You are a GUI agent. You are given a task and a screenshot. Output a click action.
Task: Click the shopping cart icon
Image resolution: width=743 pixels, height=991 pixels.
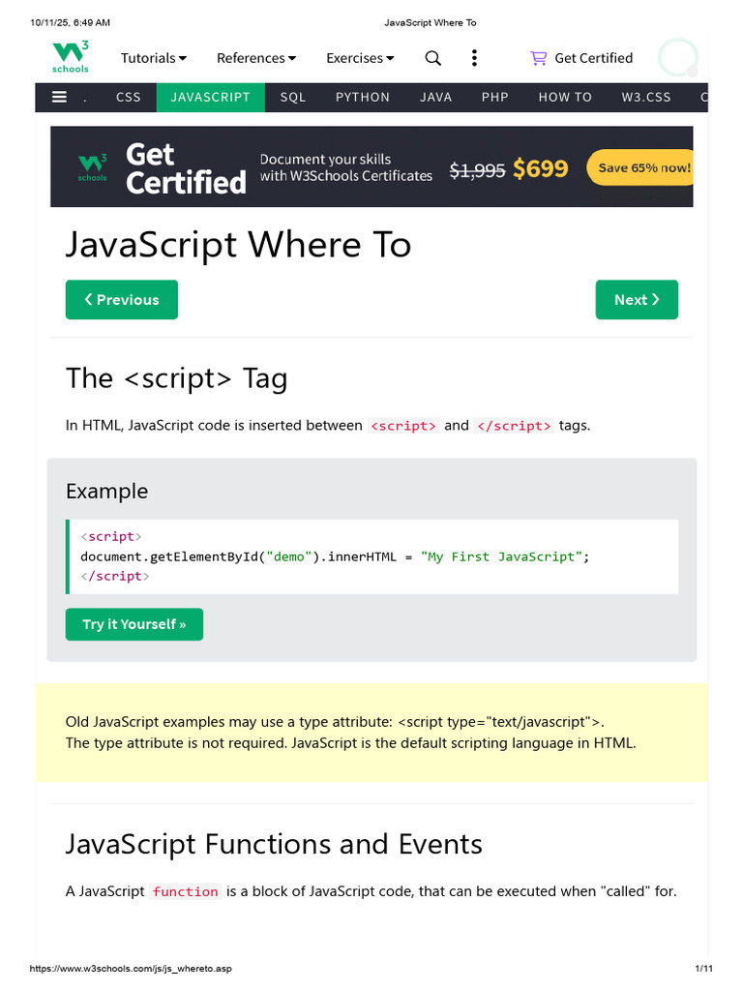click(x=538, y=58)
